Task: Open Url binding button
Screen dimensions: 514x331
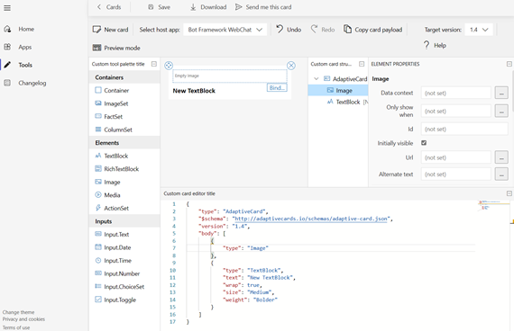Action: 501,157
